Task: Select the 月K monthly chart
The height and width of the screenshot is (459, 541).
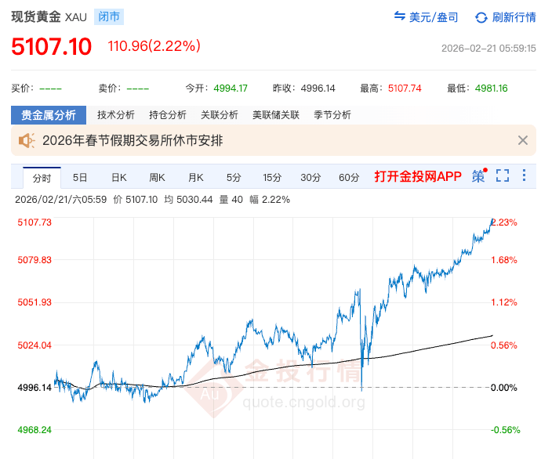Action: pos(195,177)
